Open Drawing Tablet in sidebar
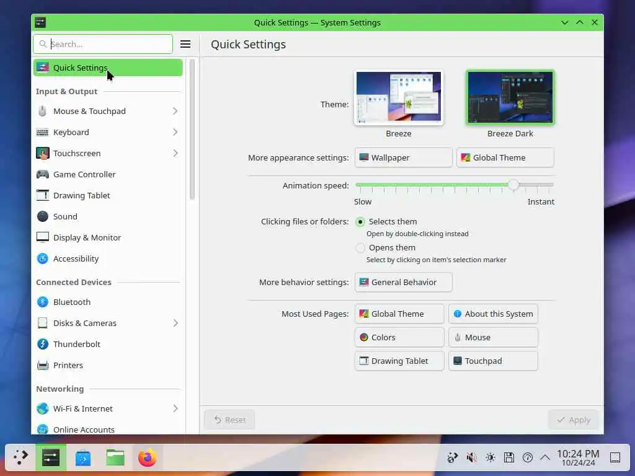 tap(108, 195)
